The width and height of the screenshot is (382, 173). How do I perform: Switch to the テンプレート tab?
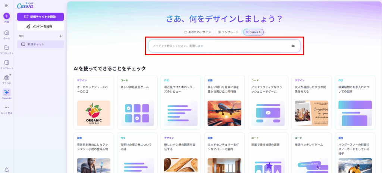point(228,32)
